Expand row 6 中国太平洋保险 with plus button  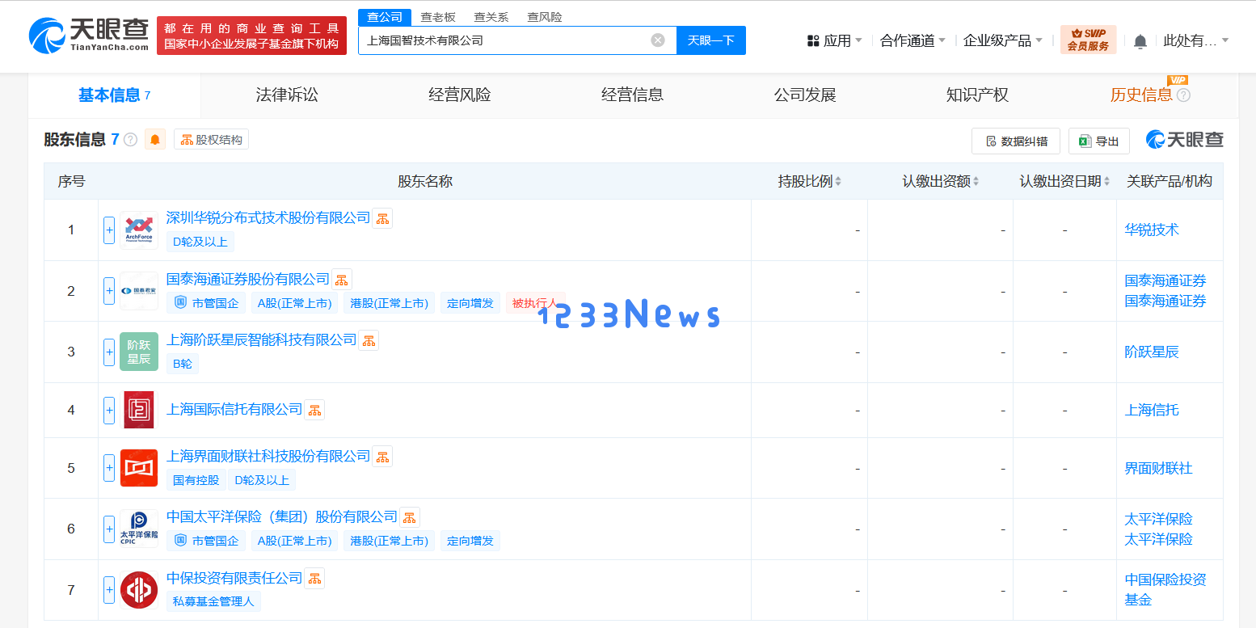(109, 529)
